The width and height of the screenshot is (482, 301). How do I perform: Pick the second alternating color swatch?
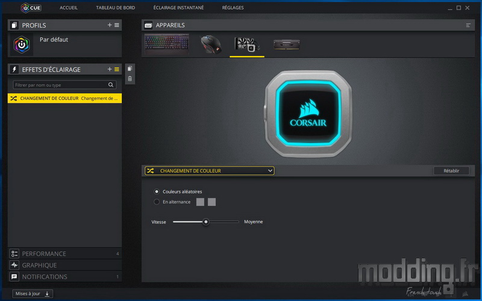[212, 202]
